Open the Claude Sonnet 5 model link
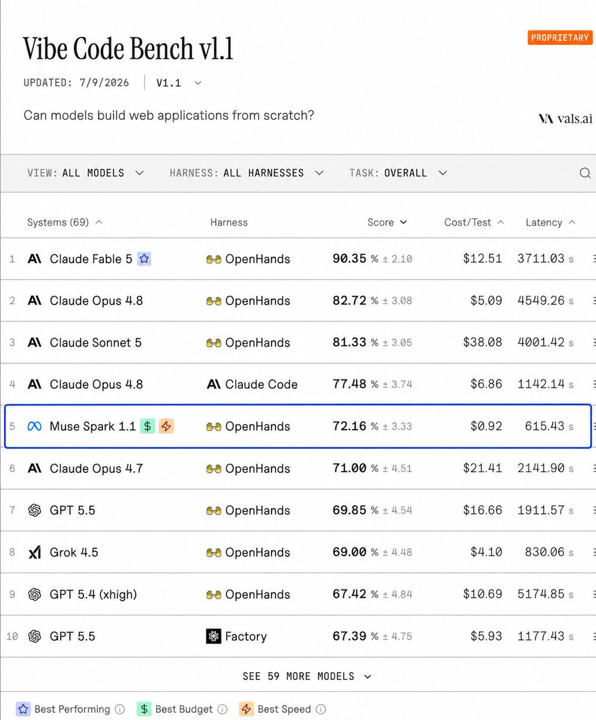 [95, 343]
